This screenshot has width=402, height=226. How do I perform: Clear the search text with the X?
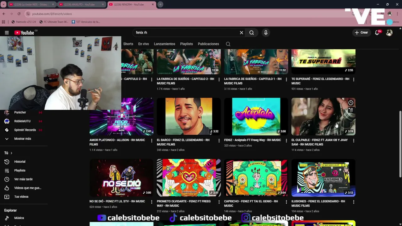coord(242,33)
